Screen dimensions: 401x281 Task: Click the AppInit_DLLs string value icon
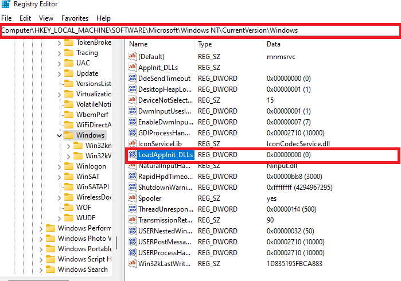pyautogui.click(x=133, y=68)
